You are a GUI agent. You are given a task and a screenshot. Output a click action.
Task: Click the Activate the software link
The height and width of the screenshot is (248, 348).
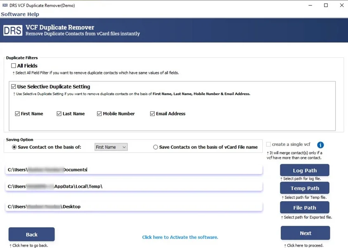pyautogui.click(x=180, y=237)
